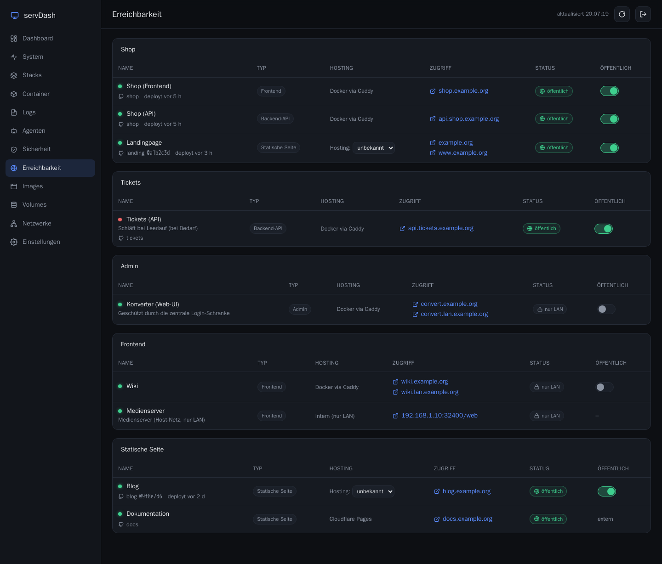
Task: Navigate to Netzwerke
Action: [x=51, y=224]
